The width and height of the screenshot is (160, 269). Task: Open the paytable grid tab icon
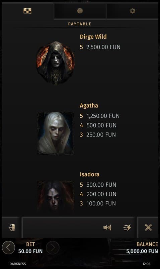click(27, 11)
